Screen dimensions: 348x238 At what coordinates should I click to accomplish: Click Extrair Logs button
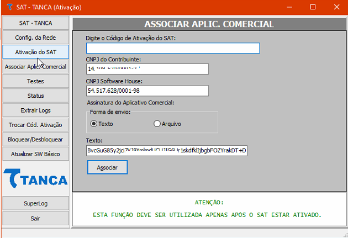click(x=35, y=110)
